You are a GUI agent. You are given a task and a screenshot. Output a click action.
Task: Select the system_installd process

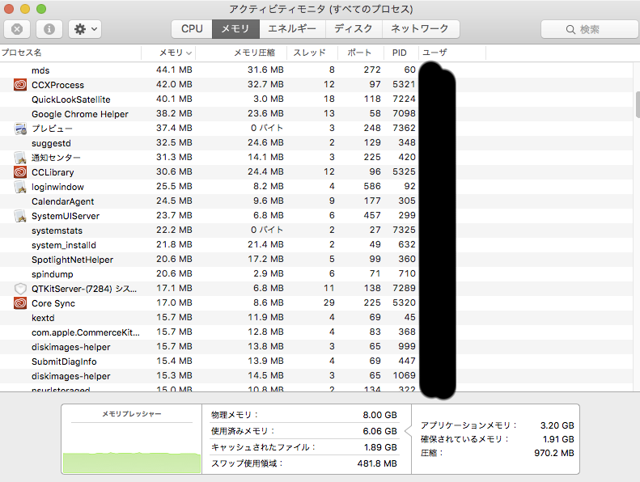click(316, 245)
